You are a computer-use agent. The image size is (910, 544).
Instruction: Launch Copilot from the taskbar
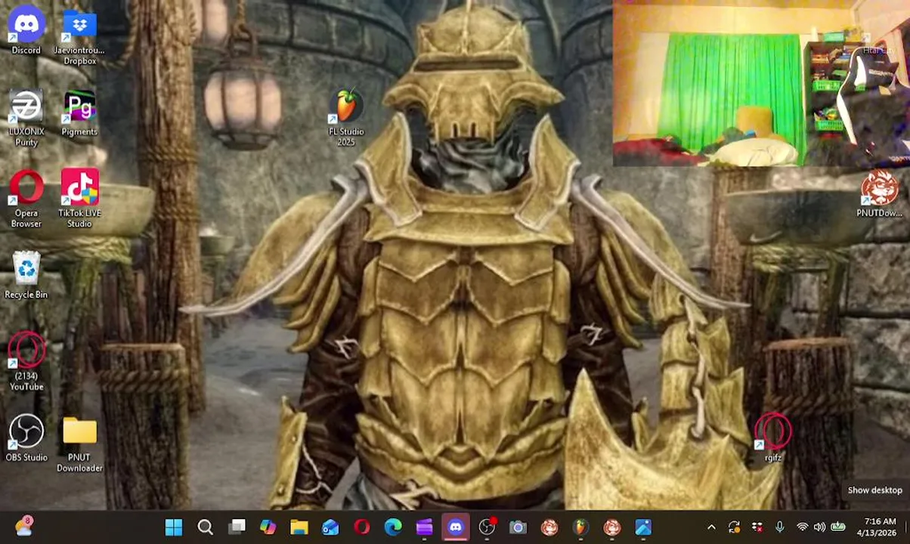[268, 527]
